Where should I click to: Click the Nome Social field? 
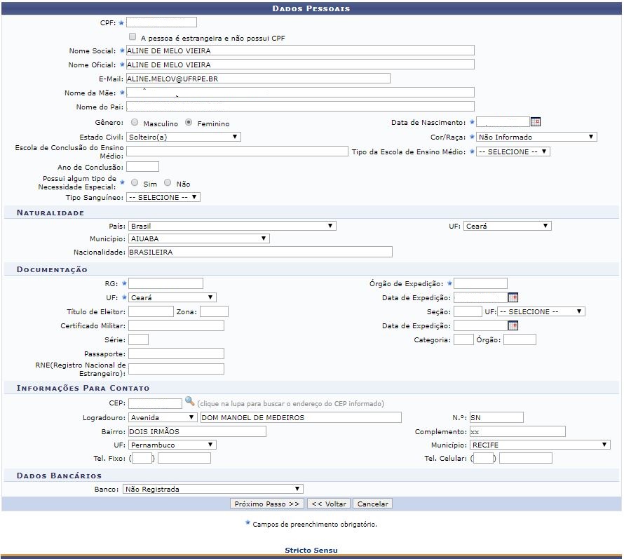(x=301, y=50)
